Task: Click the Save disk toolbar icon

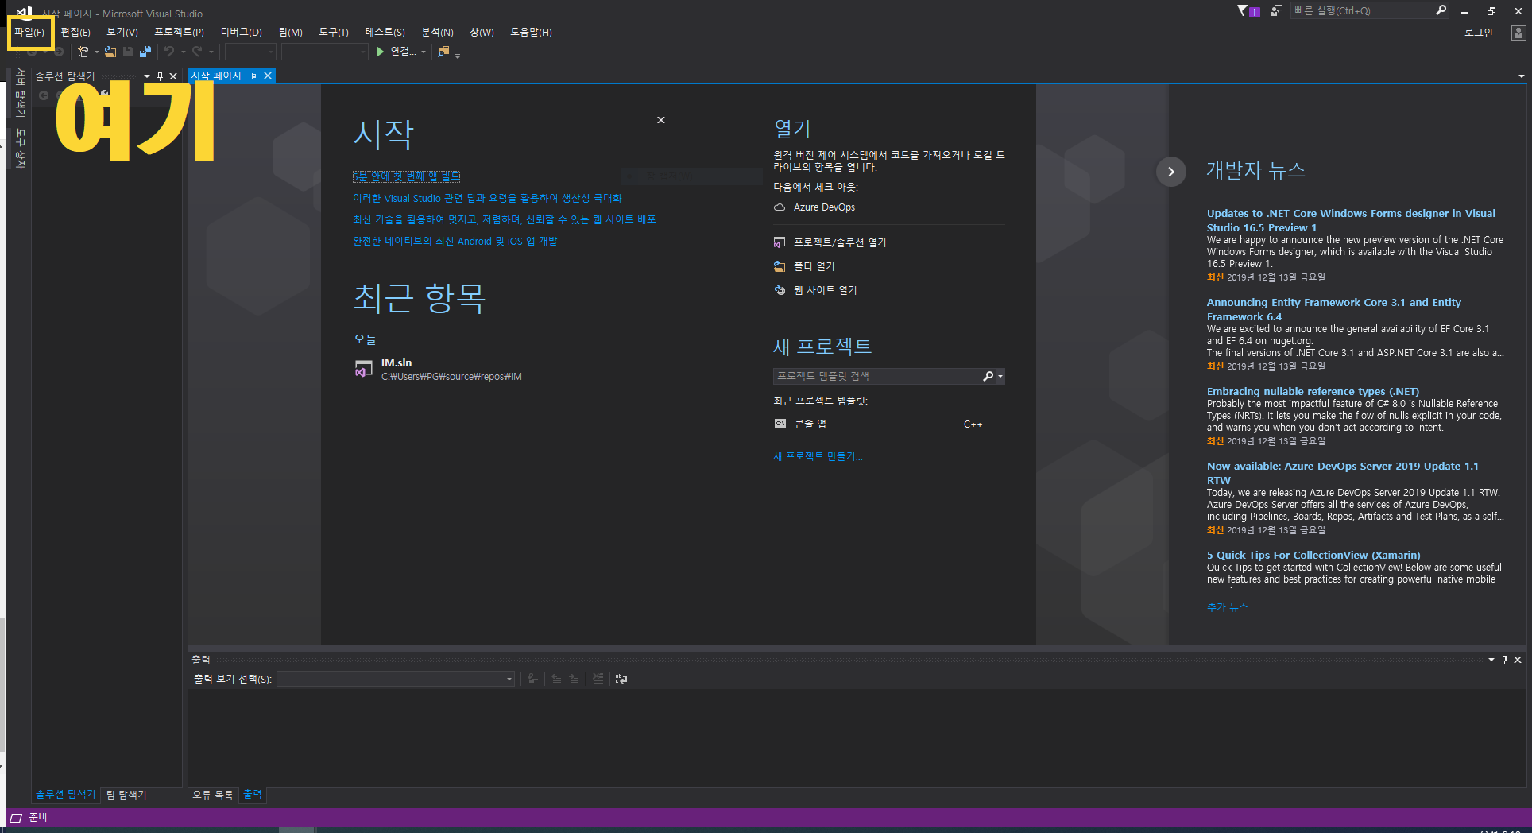Action: [x=128, y=52]
